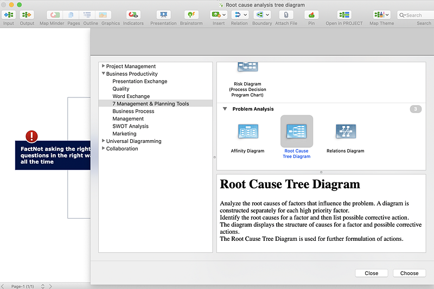Click the Input toolbar icon
The image size is (434, 289).
click(9, 15)
